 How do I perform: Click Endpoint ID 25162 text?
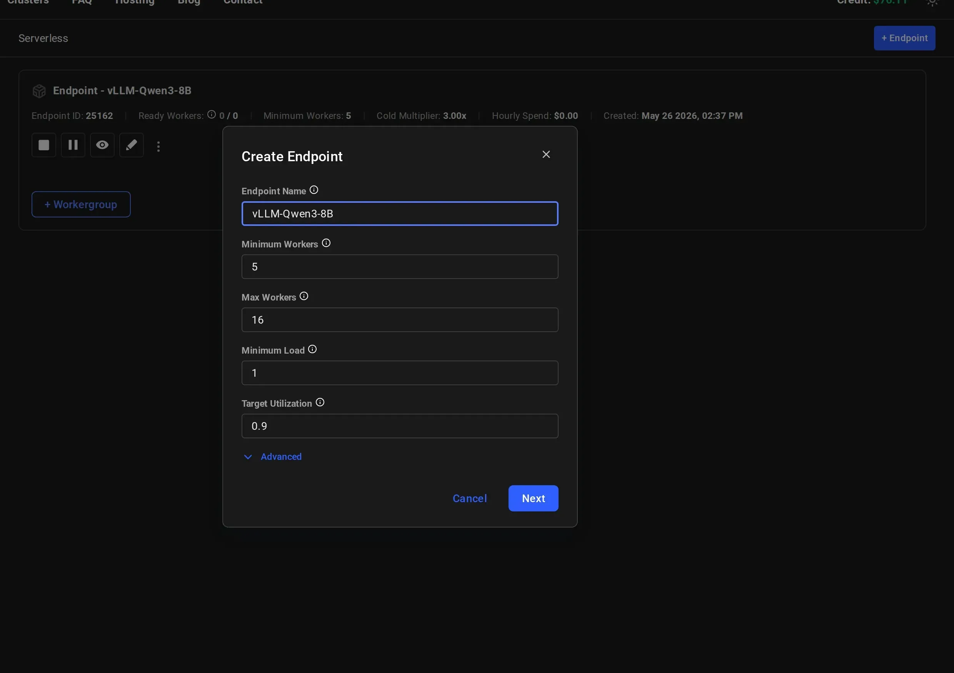point(72,115)
